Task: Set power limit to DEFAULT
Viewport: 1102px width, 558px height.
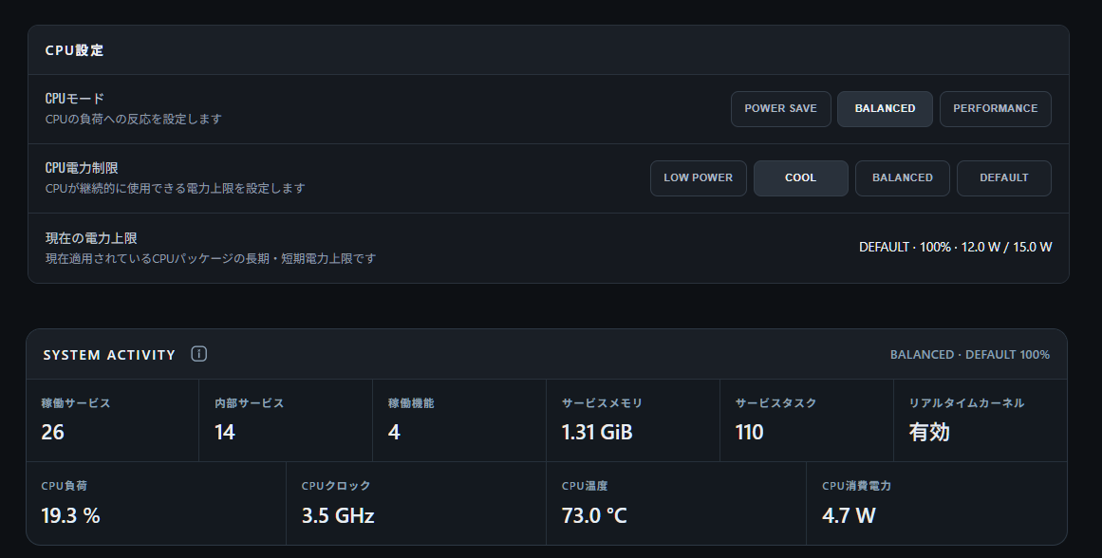Action: click(1003, 178)
